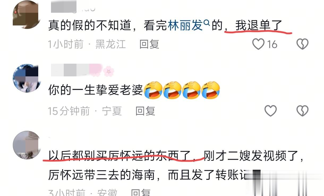This screenshot has width=324, height=196.
Task: Tap 回复 on the 安徽 comment
Action: pos(141,192)
